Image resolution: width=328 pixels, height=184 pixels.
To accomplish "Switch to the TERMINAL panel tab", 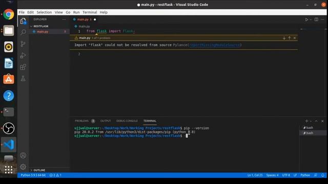I will [x=150, y=121].
